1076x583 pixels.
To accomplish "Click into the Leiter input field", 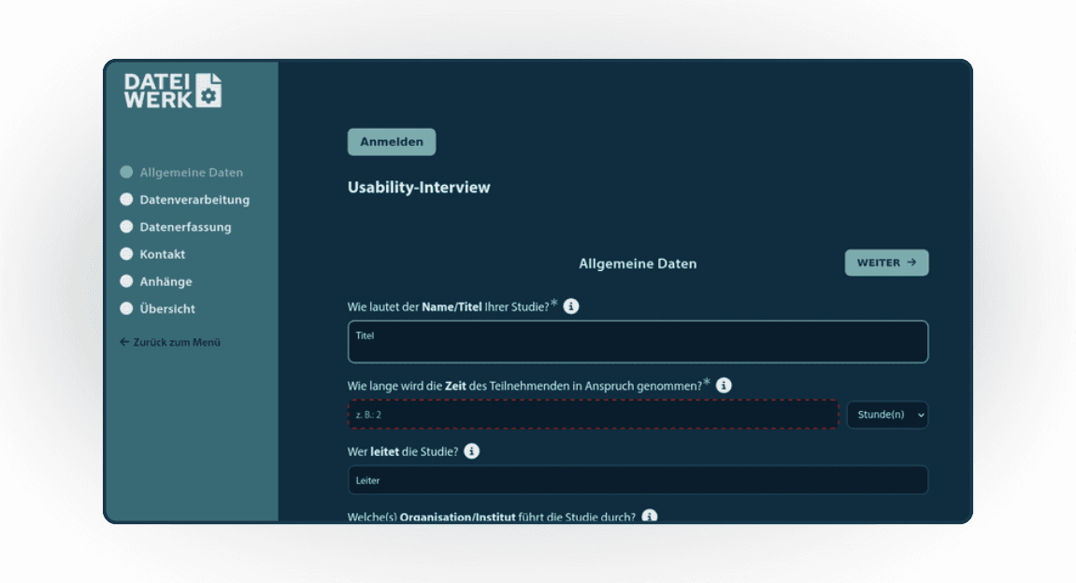I will (638, 480).
